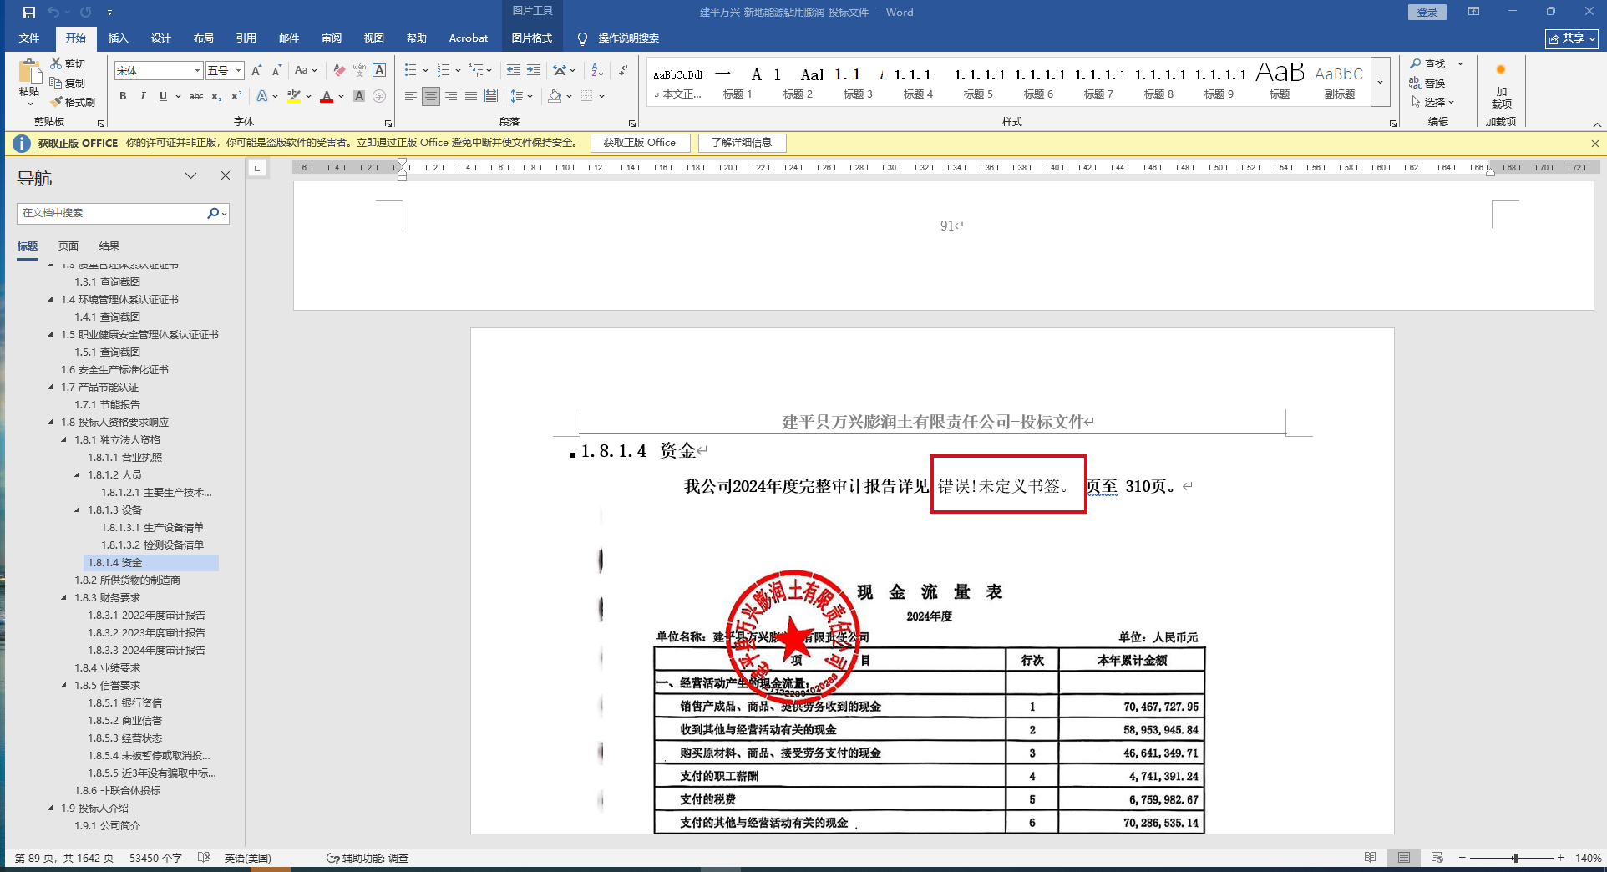Show or hide paragraph marks
This screenshot has width=1607, height=872.
pos(623,70)
